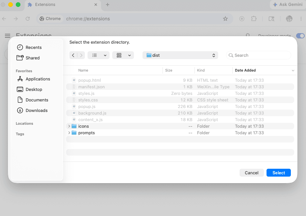Open a new tab with plus icon

(x=108, y=5)
